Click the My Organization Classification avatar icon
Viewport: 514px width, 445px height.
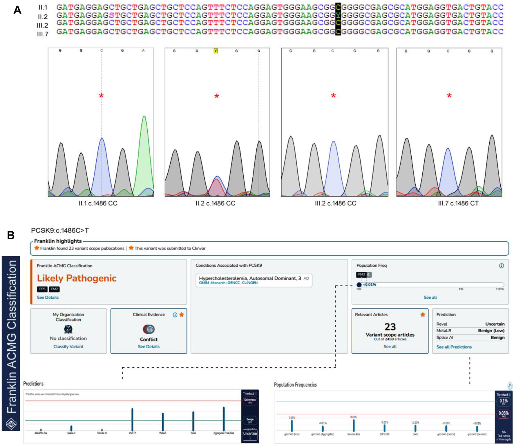coord(68,329)
